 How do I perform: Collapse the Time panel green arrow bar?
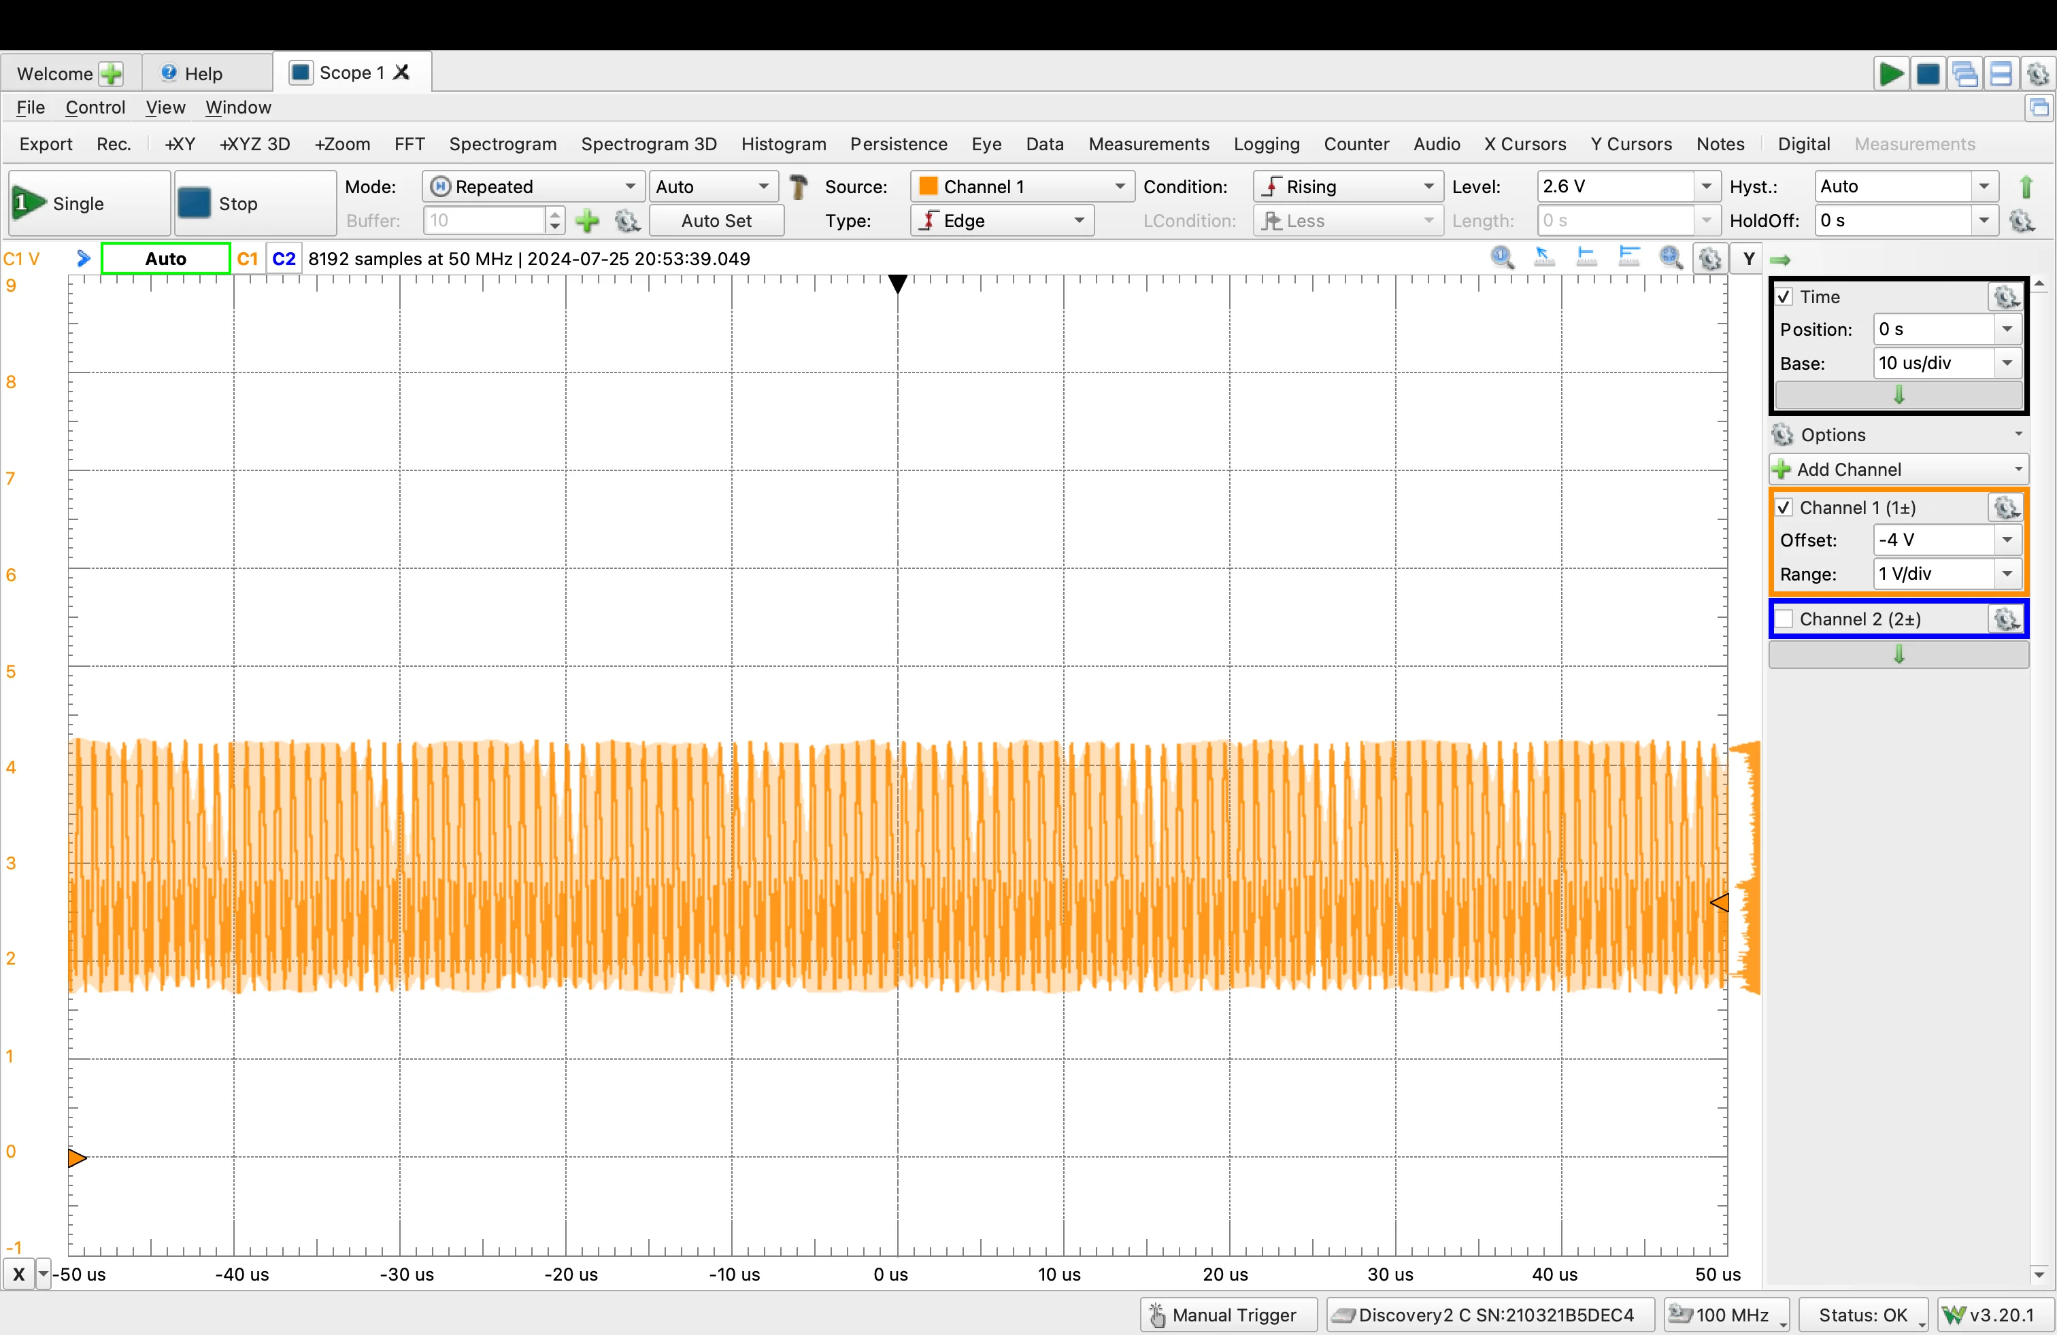[x=1898, y=396]
